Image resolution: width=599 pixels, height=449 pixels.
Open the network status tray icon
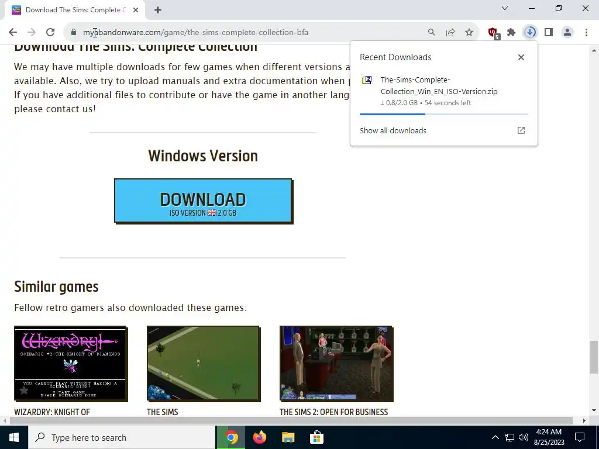pos(510,437)
